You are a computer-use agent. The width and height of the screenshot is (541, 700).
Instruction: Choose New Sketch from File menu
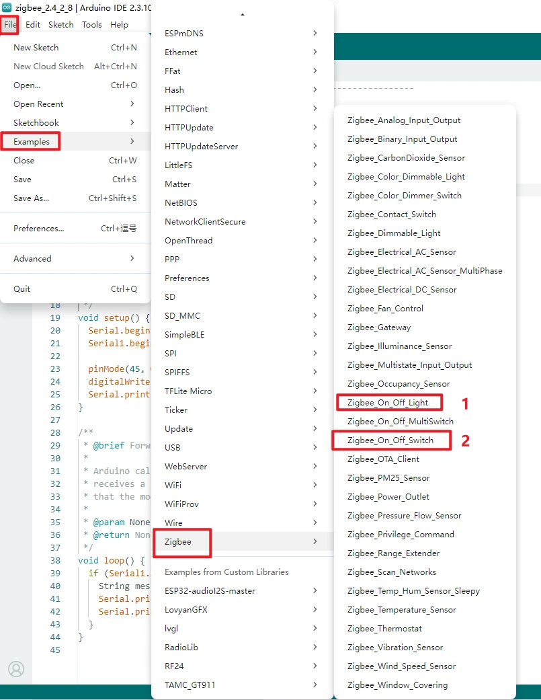(x=75, y=47)
